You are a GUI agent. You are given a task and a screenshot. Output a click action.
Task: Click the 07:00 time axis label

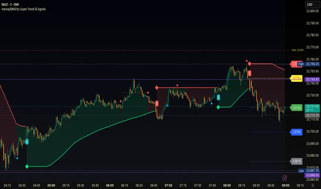(x=168, y=186)
